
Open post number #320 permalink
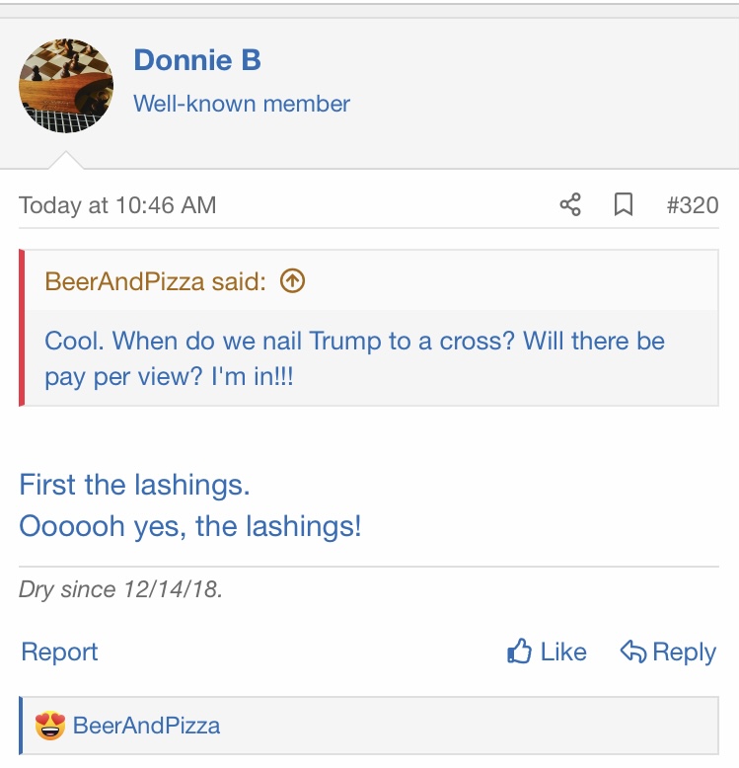[x=692, y=205]
